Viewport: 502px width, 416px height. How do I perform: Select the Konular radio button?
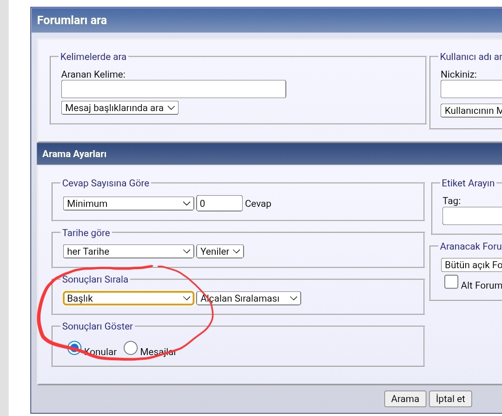pyautogui.click(x=74, y=348)
